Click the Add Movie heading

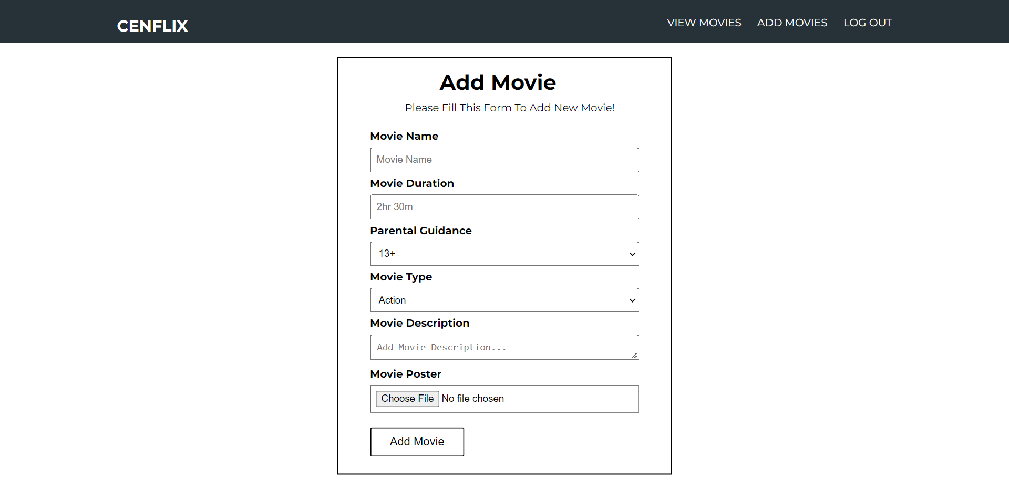(498, 82)
